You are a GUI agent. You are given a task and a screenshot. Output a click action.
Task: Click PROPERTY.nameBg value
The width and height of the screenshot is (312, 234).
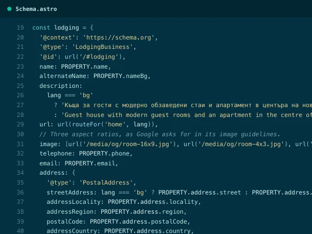coord(121,76)
